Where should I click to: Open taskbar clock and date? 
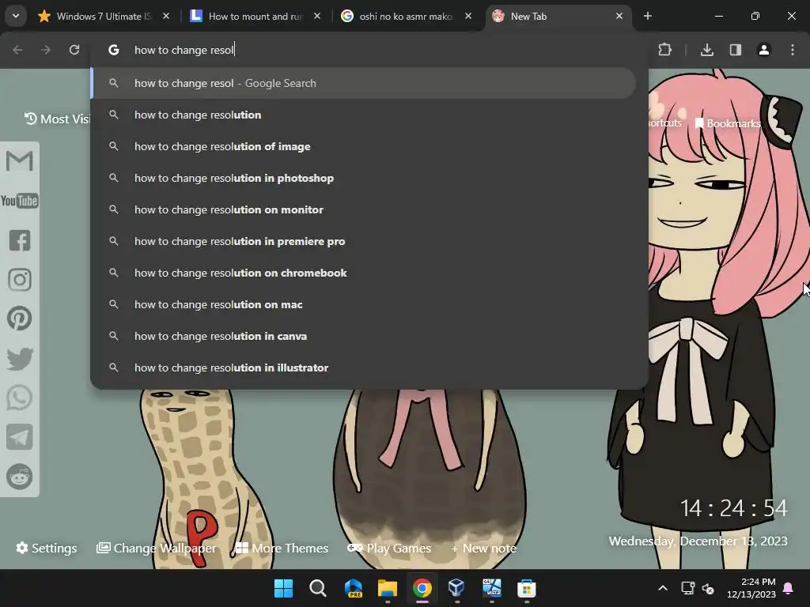click(751, 588)
